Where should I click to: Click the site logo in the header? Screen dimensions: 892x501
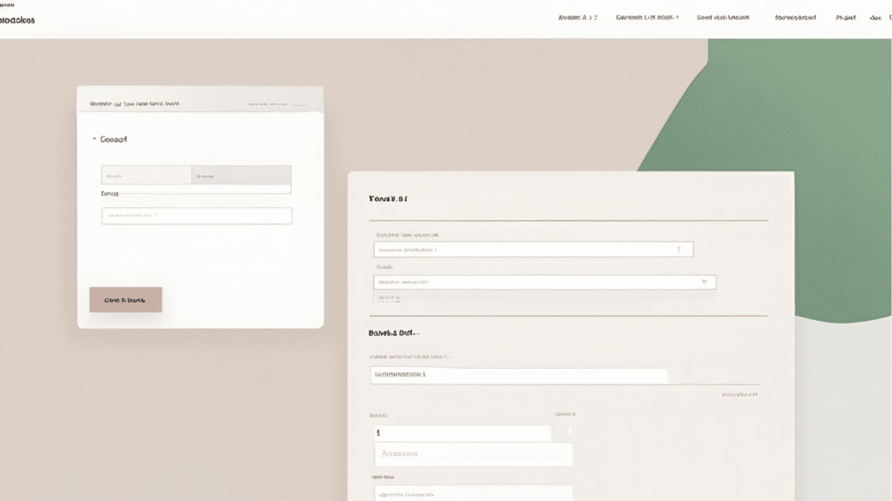(x=17, y=18)
